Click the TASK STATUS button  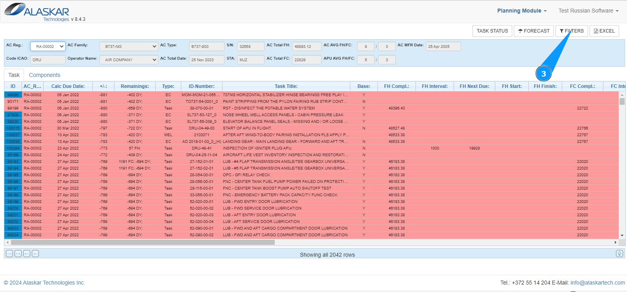(492, 31)
